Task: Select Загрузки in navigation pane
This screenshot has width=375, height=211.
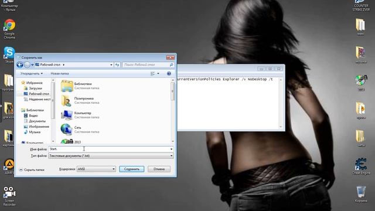Action: 33,89
